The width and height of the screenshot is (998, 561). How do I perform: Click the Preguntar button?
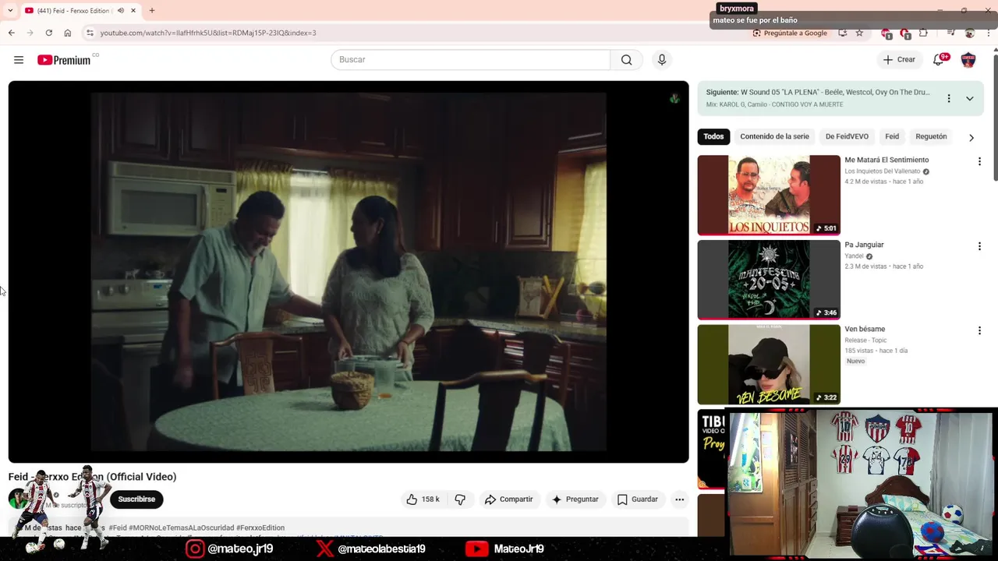(575, 499)
